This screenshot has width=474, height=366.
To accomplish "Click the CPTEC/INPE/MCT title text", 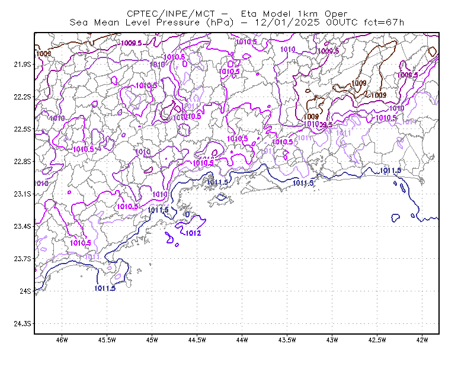I will click(171, 14).
